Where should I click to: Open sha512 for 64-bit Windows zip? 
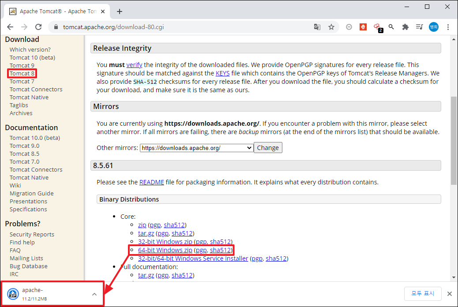(221, 250)
